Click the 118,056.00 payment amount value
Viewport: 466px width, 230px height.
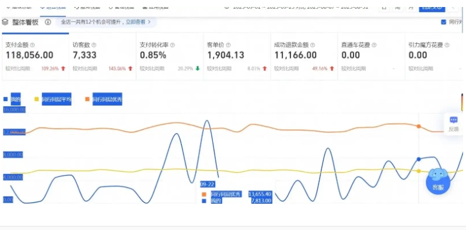[x=29, y=55]
